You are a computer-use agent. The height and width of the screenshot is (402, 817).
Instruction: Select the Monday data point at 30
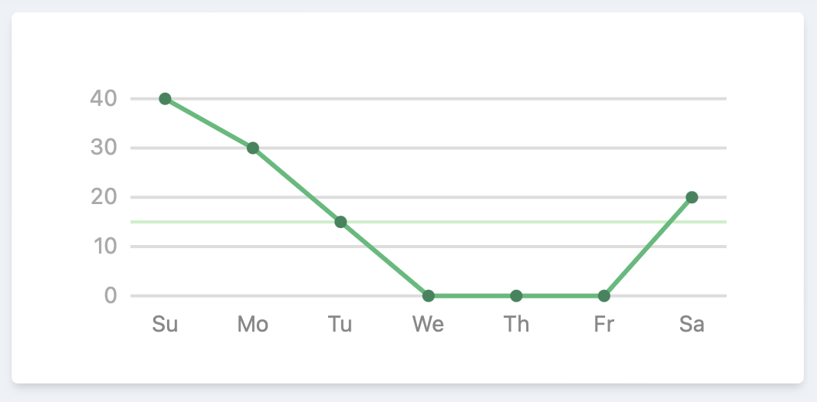(x=252, y=148)
